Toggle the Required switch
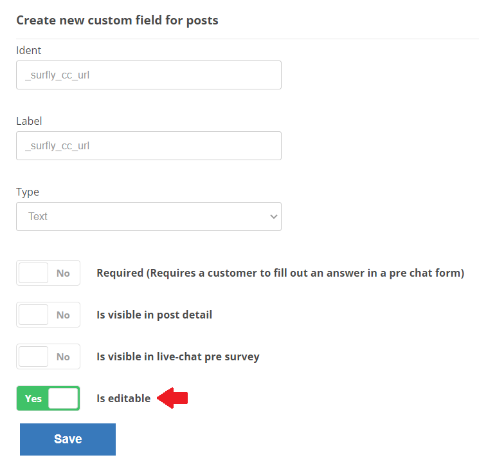This screenshot has width=479, height=471. (48, 273)
